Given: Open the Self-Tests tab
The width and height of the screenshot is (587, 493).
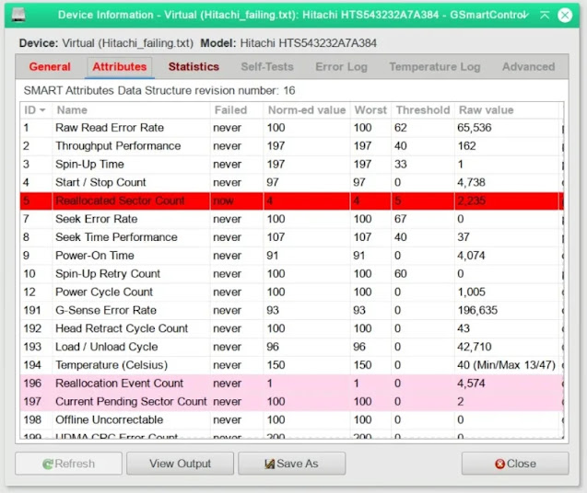Looking at the screenshot, I should click(x=267, y=67).
